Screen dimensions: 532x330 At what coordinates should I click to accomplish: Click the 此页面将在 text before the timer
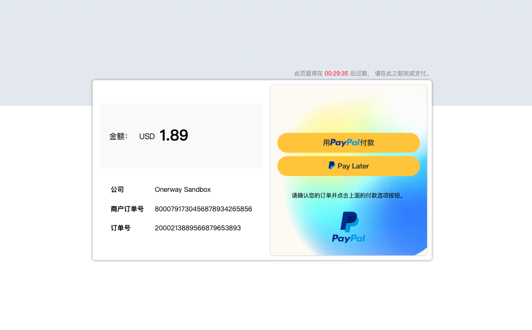click(x=308, y=74)
